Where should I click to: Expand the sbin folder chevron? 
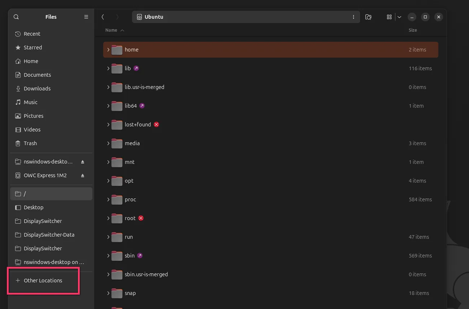pos(108,256)
